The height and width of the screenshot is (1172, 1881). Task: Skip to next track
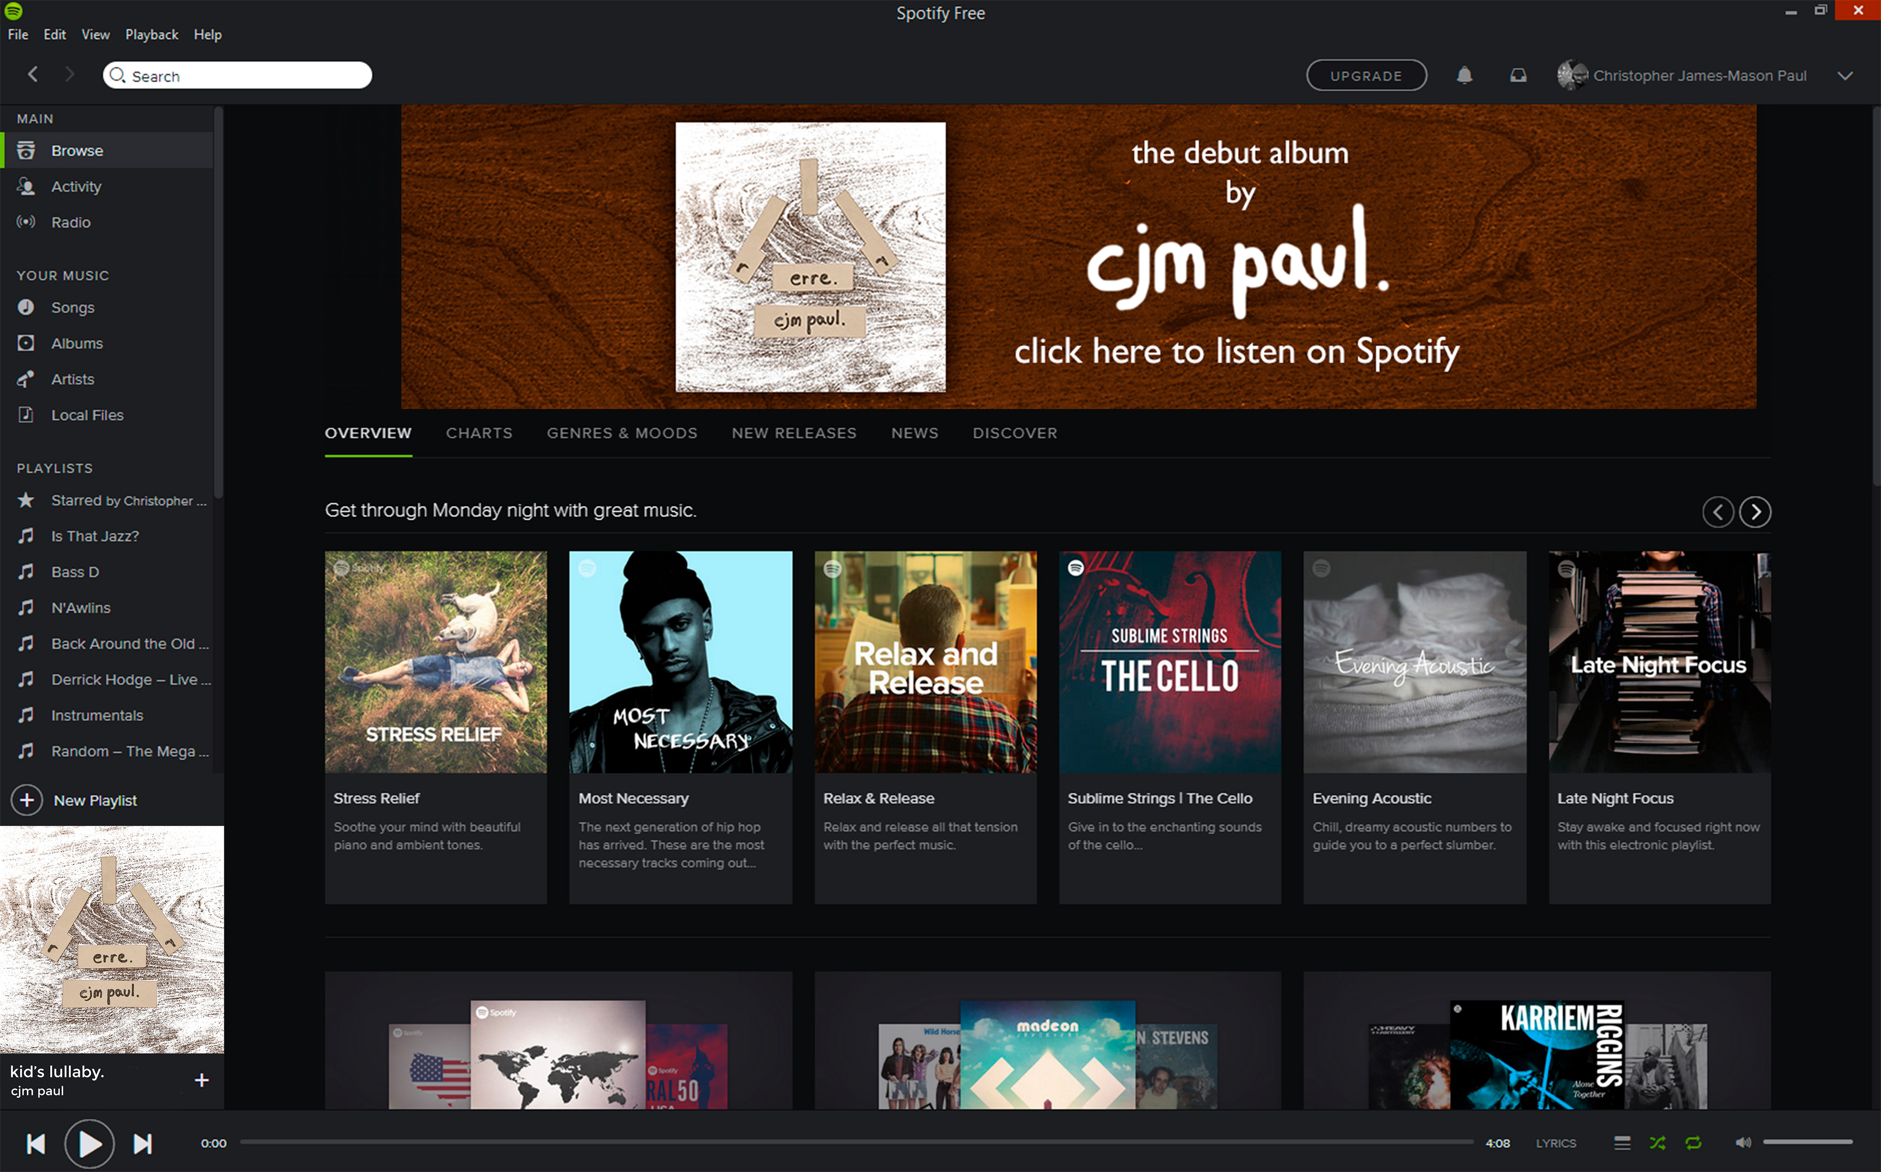coord(143,1143)
